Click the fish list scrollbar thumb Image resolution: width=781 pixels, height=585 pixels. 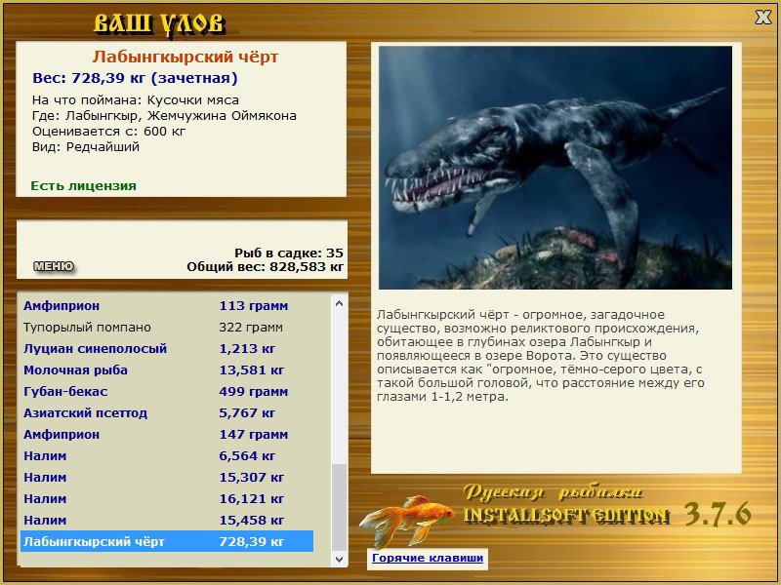(339, 507)
